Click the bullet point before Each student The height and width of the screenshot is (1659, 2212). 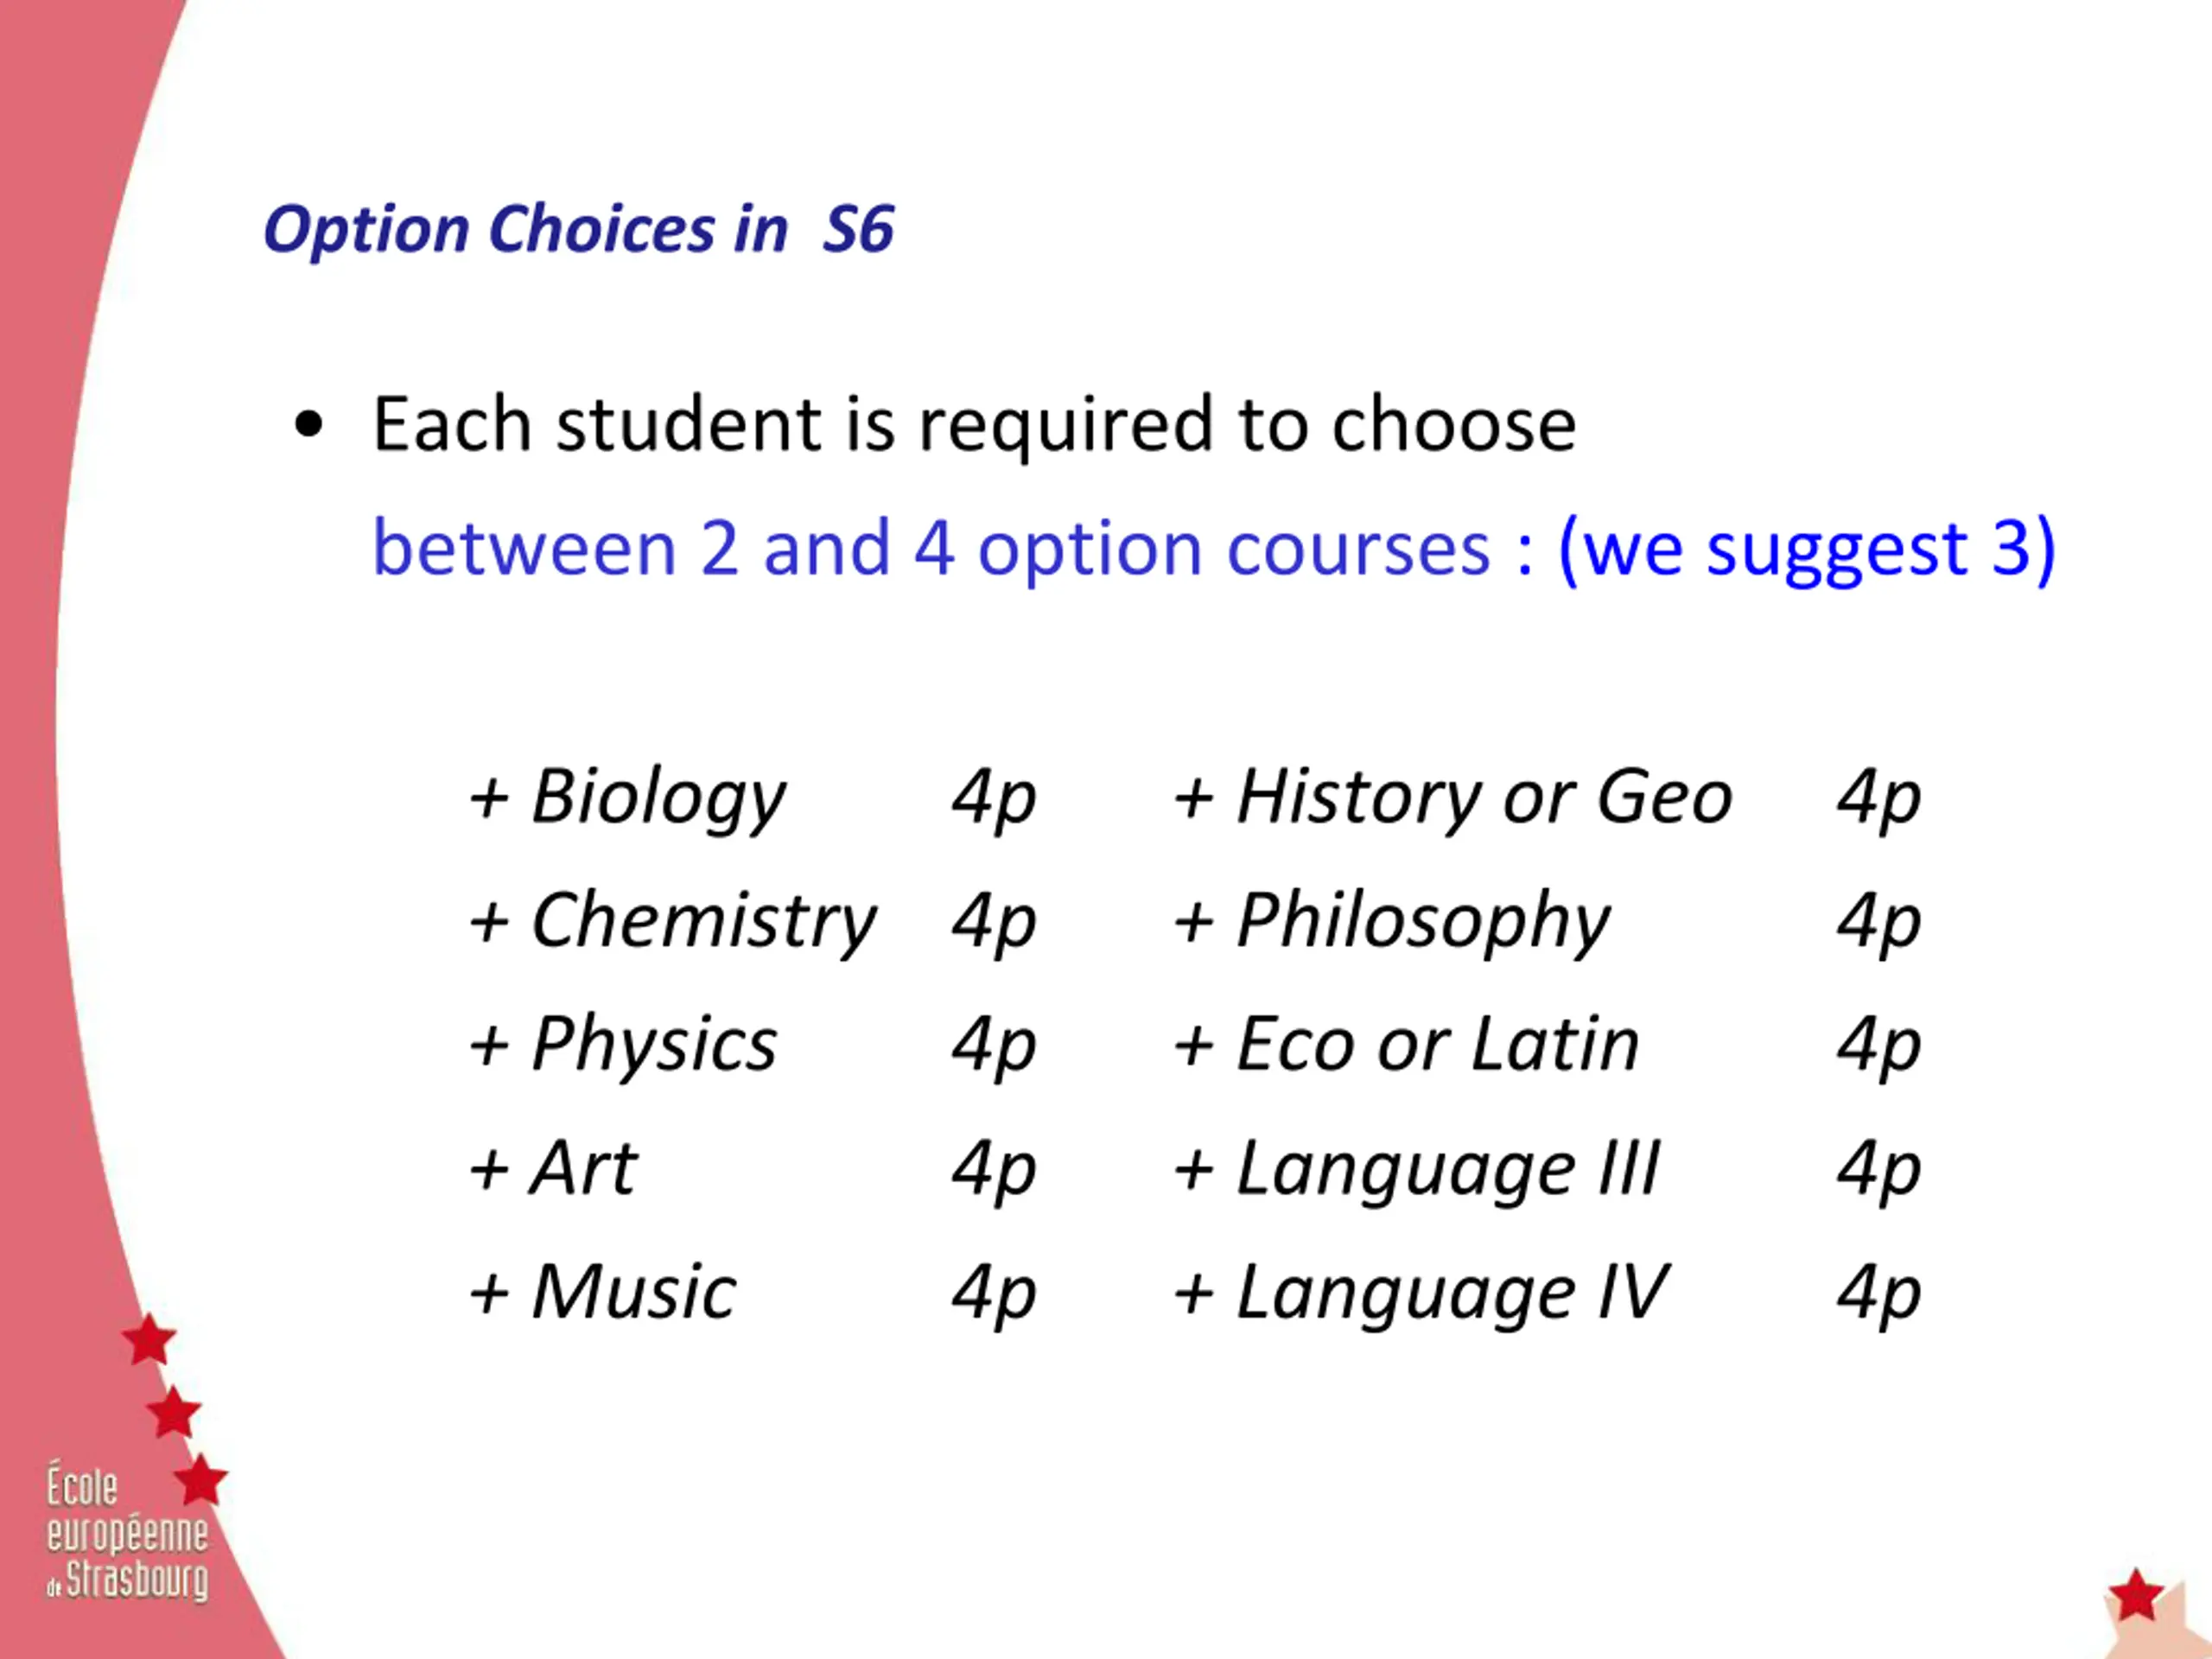310,425
